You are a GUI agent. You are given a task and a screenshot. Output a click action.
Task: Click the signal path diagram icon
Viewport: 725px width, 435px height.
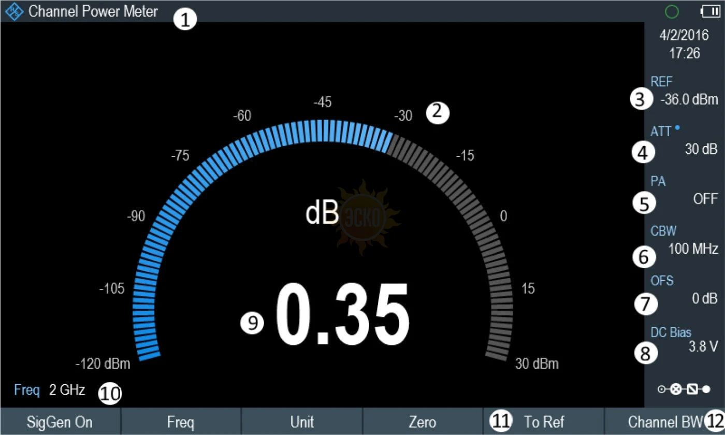coord(684,389)
